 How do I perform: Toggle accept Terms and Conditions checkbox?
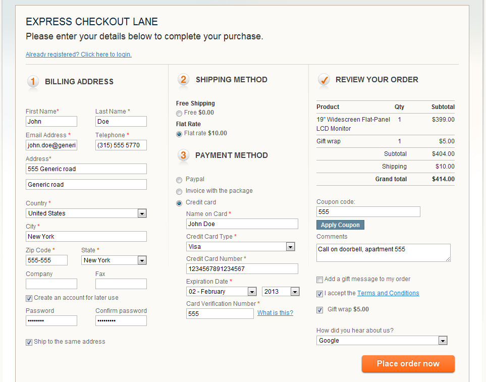[x=319, y=294]
